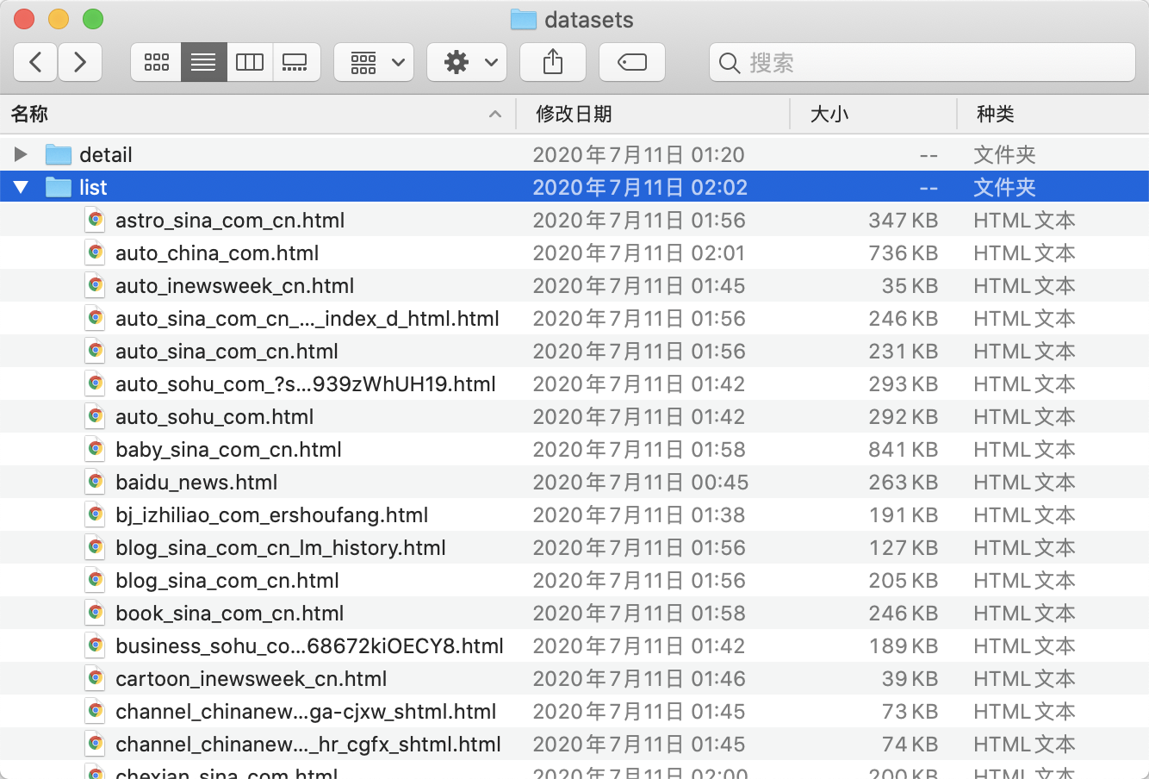Select file auto_sohu_com_?s...939zWhUH19.html
Image resolution: width=1149 pixels, height=779 pixels.
click(306, 384)
